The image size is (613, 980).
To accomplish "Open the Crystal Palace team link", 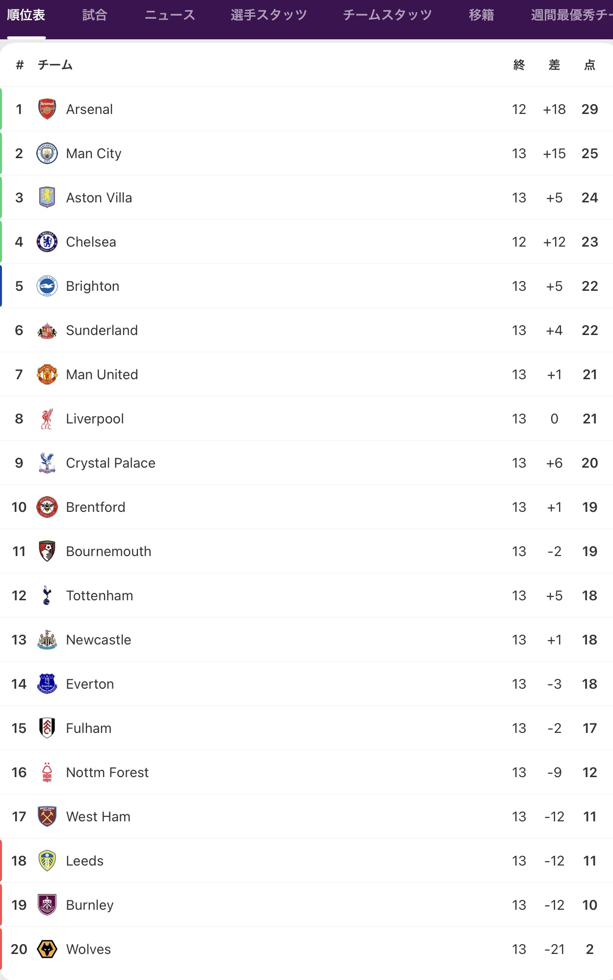I will [110, 463].
